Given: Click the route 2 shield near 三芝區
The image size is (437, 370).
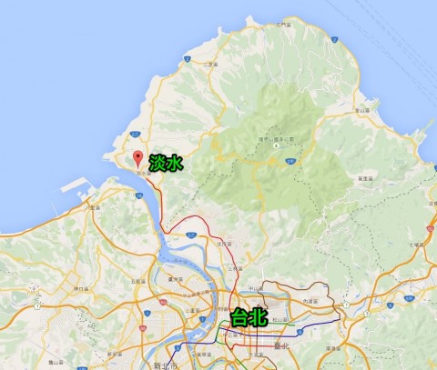Looking at the screenshot, I should (x=188, y=59).
